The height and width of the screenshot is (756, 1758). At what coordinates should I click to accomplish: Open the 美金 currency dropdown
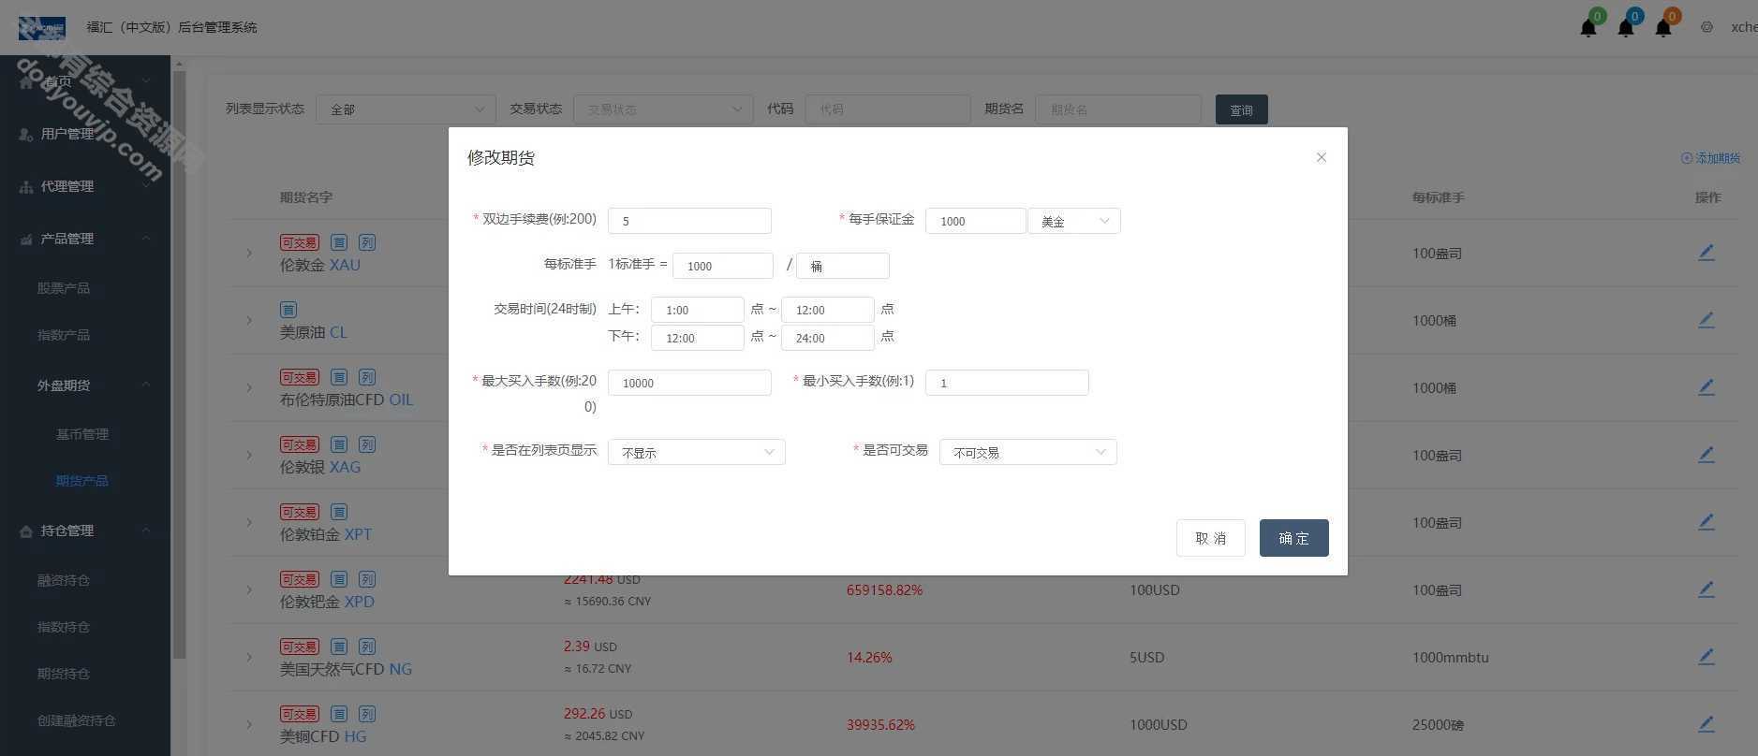(1074, 221)
